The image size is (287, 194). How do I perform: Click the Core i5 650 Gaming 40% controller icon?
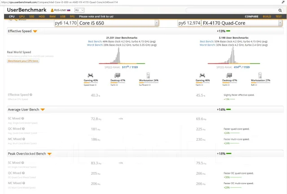pos(91,75)
